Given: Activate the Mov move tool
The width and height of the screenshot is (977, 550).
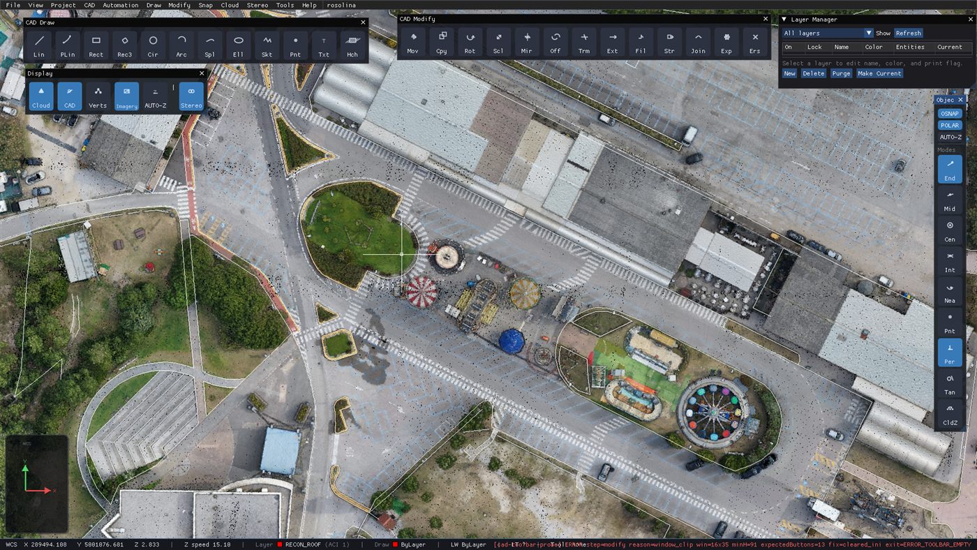Looking at the screenshot, I should pos(413,42).
